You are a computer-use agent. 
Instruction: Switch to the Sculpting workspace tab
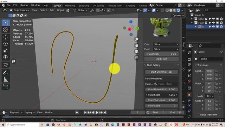84,6
